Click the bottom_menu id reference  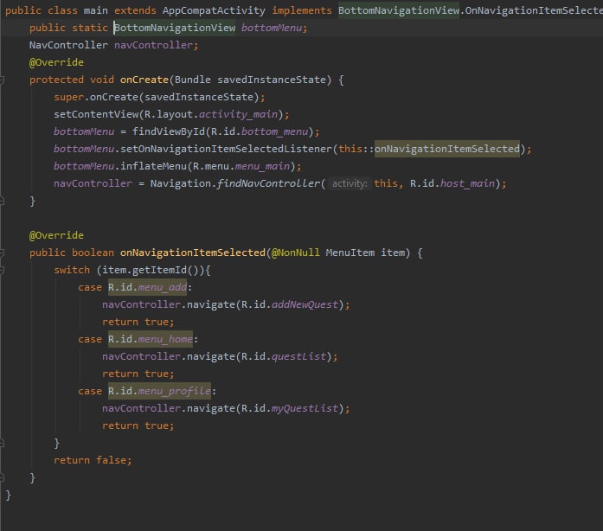click(274, 131)
